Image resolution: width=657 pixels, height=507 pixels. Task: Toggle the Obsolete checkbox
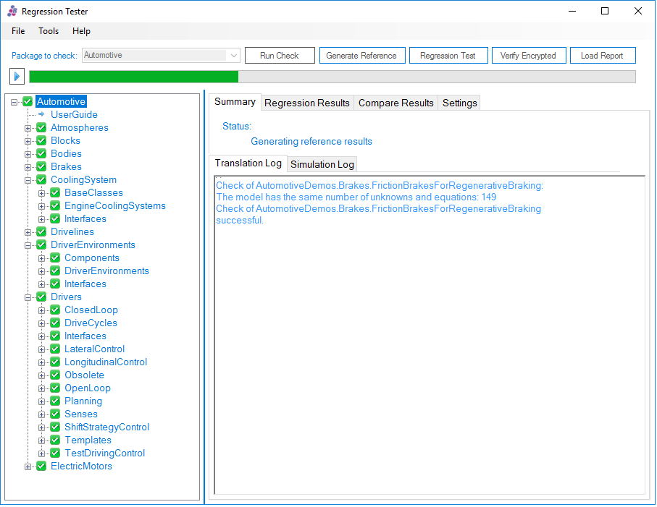(x=55, y=375)
